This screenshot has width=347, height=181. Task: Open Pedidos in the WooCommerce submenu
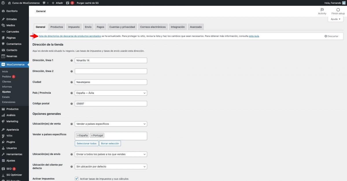[x=6, y=77]
